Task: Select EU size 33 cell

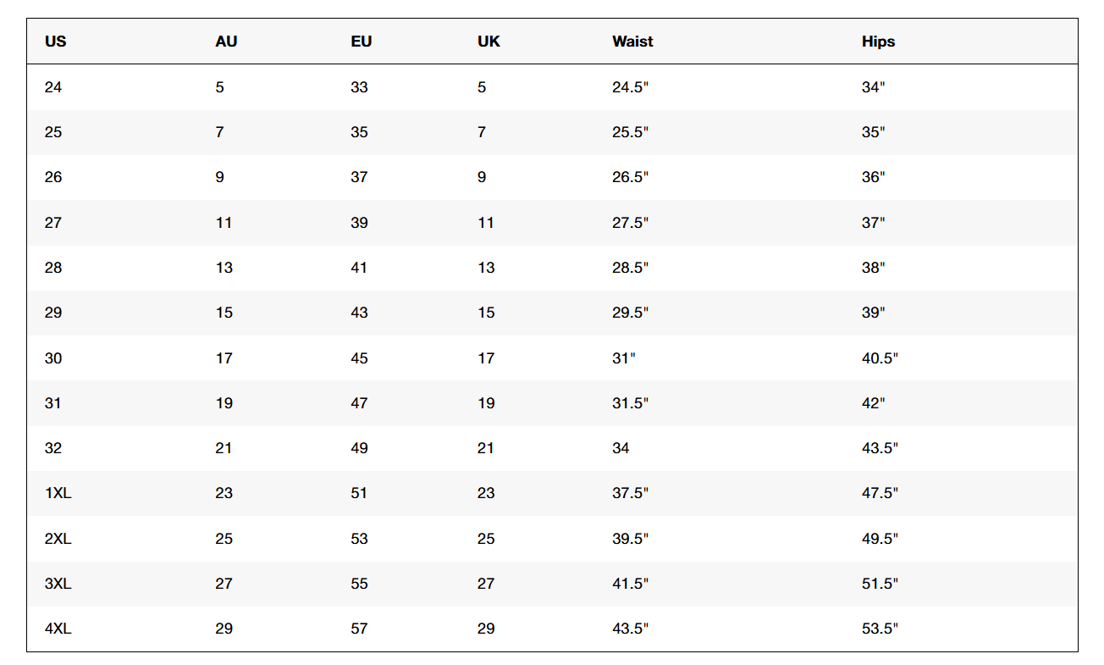Action: pyautogui.click(x=359, y=87)
